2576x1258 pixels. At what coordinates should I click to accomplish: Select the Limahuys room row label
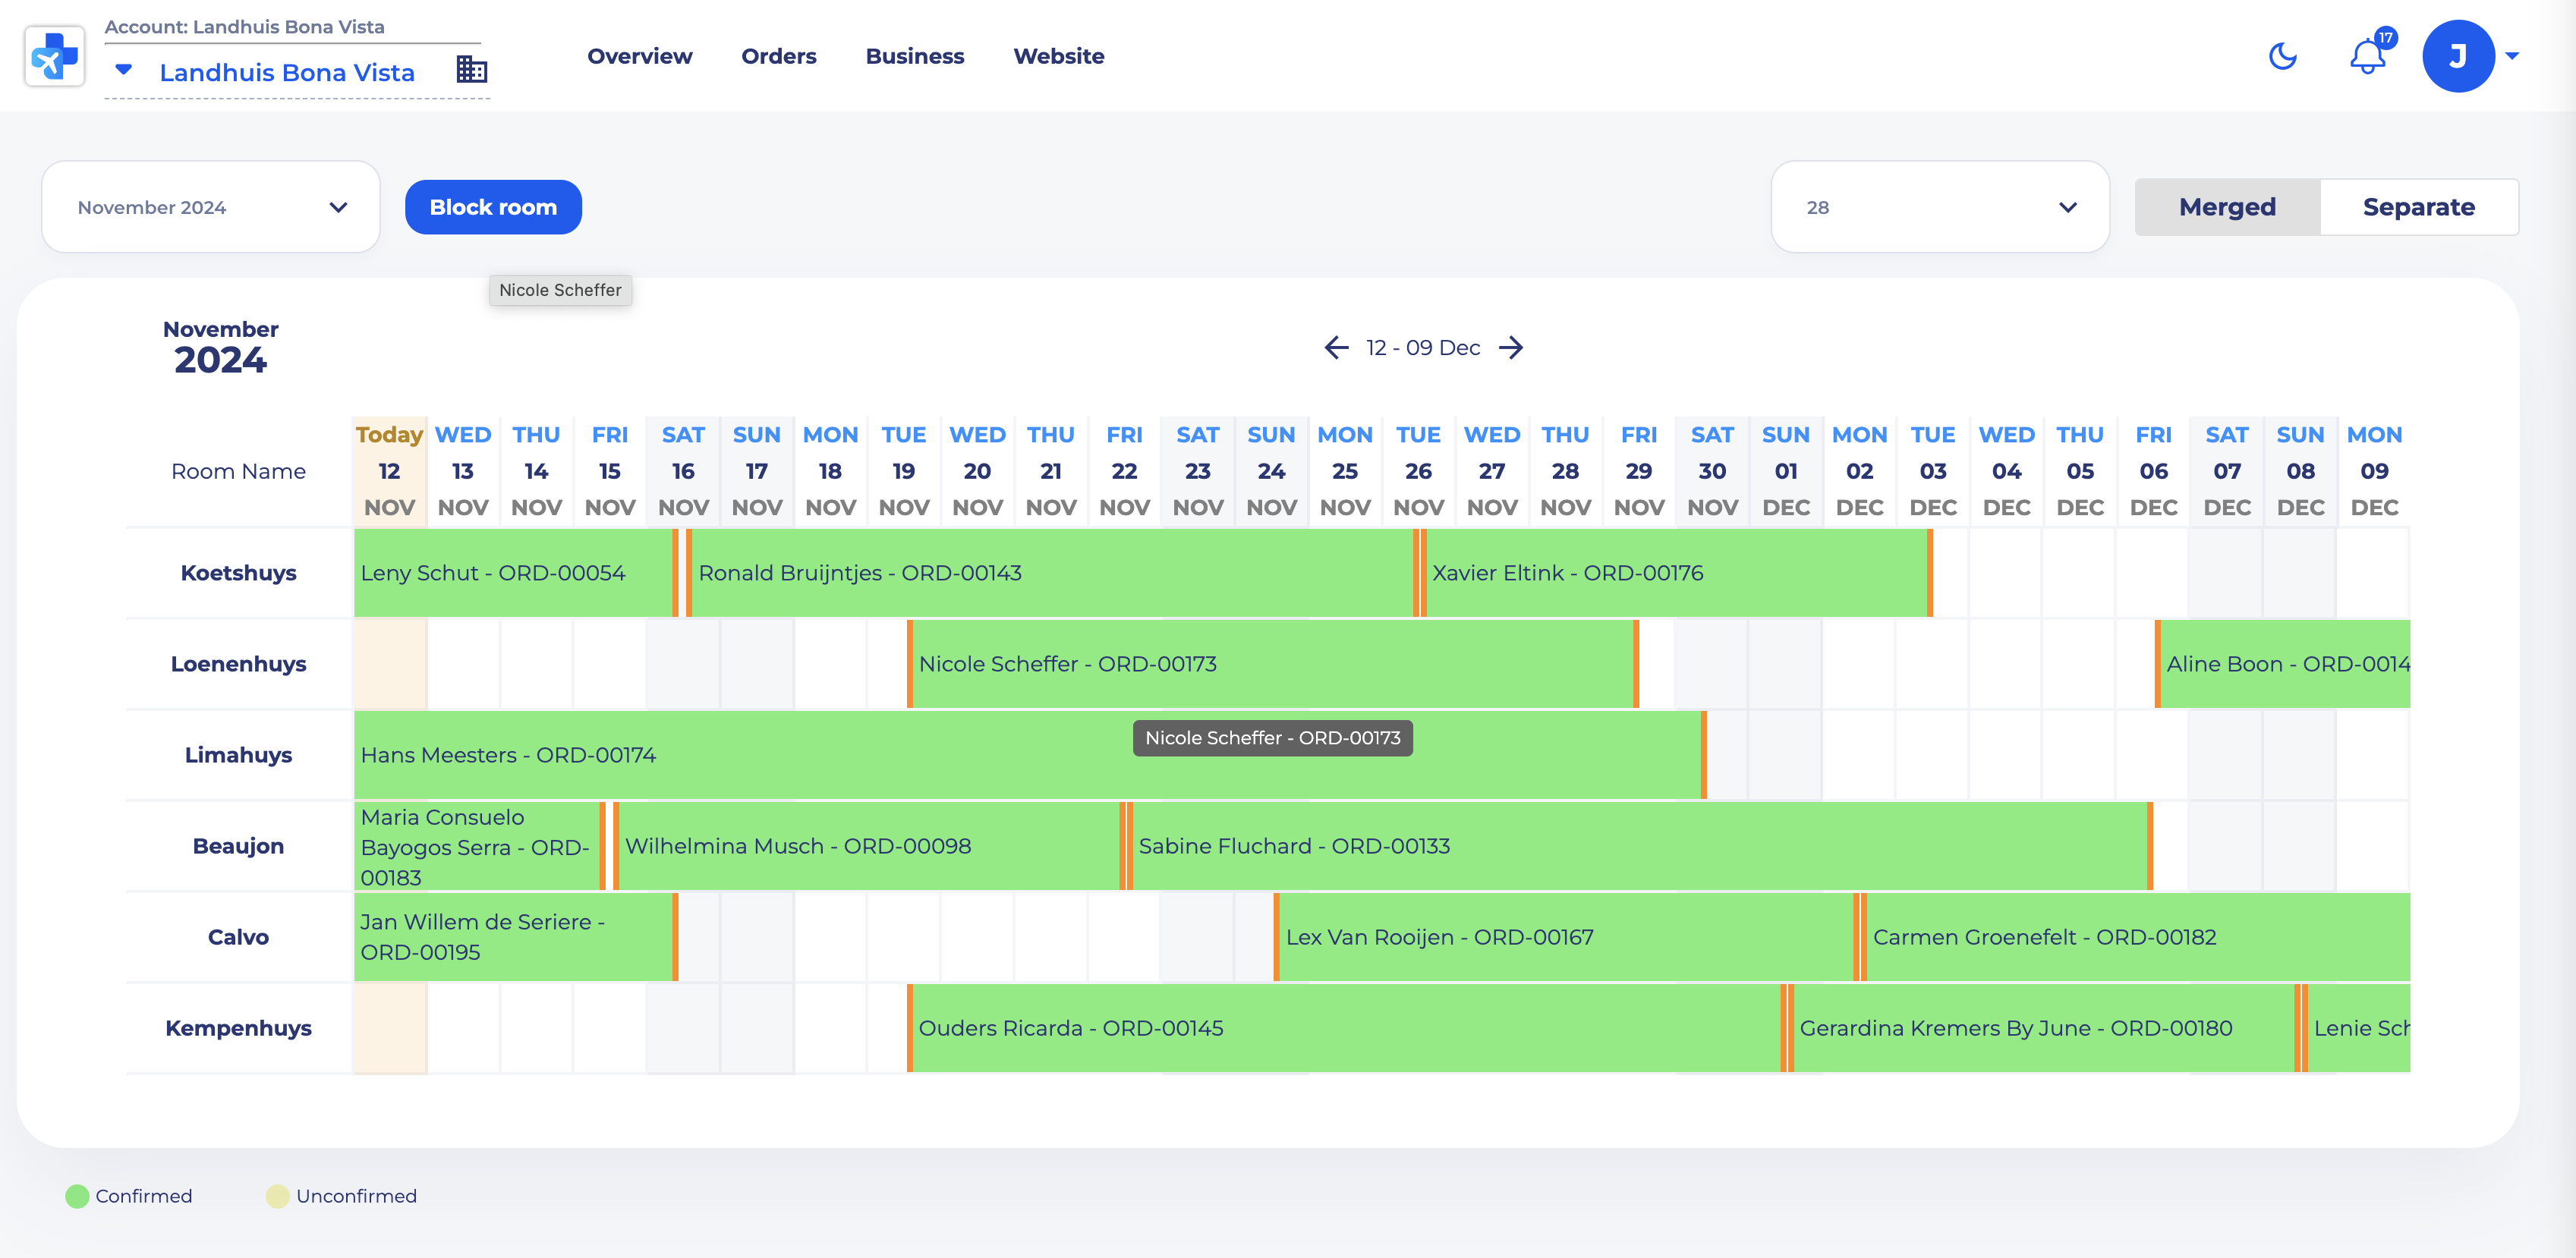pos(238,755)
